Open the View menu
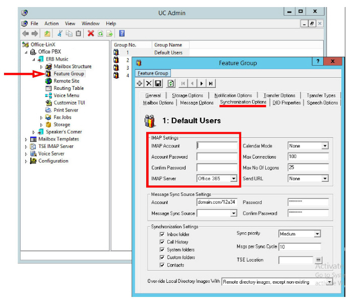Viewport: 363px width, 303px height. coord(70,23)
